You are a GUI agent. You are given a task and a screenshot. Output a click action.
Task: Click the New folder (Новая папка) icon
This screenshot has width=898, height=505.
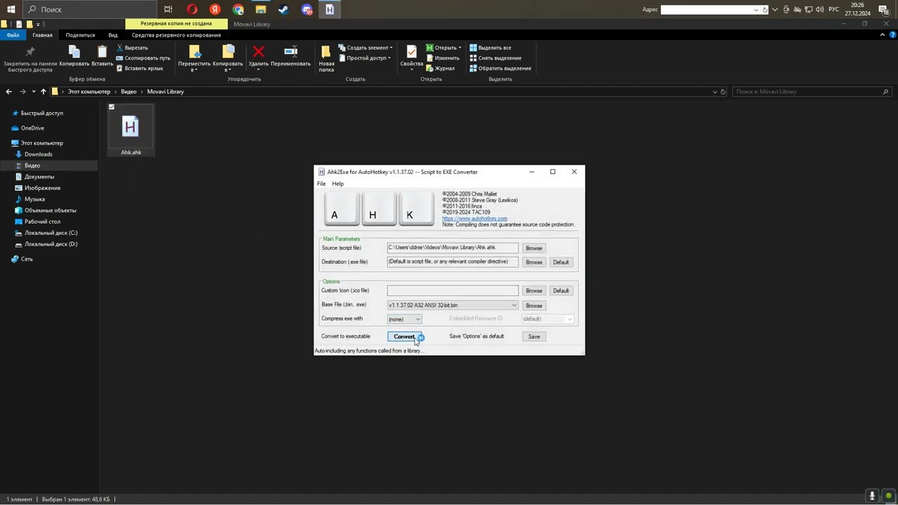tap(326, 58)
